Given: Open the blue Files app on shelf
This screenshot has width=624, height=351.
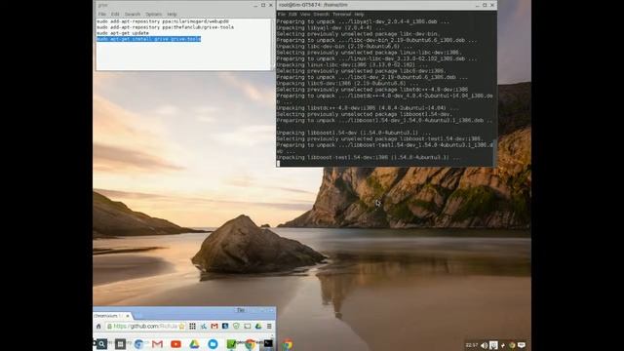Looking at the screenshot, I should [213, 344].
